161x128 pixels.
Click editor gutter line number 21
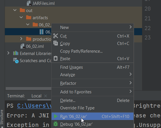tap(148, 19)
